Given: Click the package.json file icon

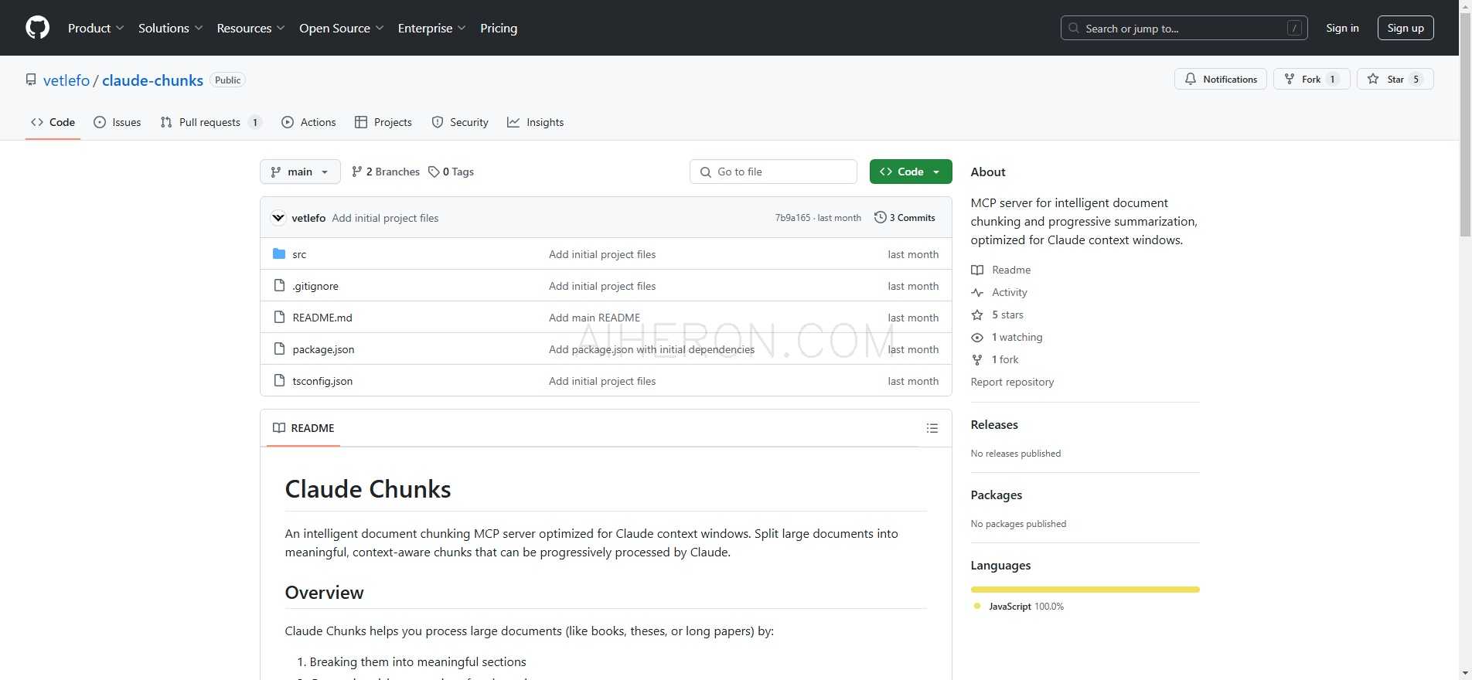Looking at the screenshot, I should [x=279, y=348].
